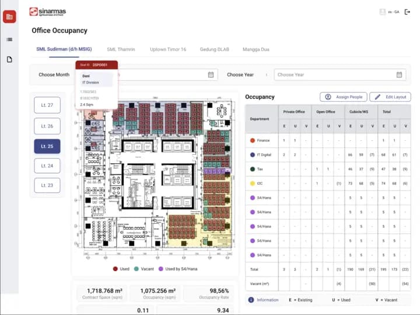The width and height of the screenshot is (420, 315).
Task: Click the logout icon in the top right
Action: coord(407,12)
